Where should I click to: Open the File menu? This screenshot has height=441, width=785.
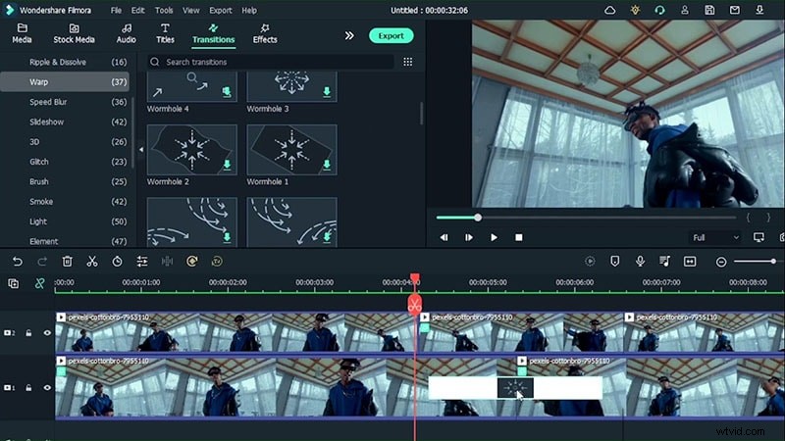tap(116, 10)
